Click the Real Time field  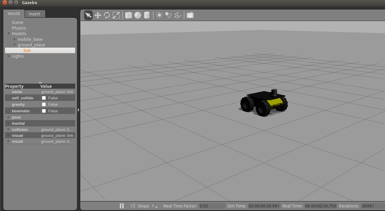click(x=320, y=206)
